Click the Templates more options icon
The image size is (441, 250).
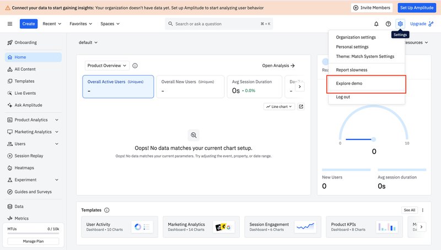[423, 210]
